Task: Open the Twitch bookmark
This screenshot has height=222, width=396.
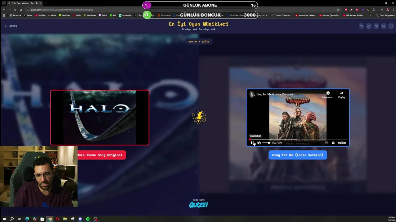Action: point(103,15)
